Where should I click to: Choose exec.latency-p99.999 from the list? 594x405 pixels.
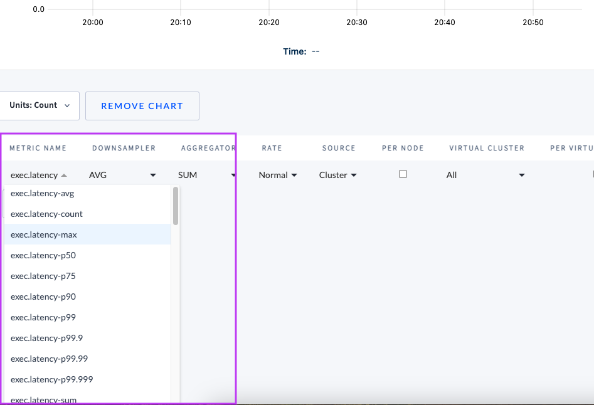coord(50,379)
